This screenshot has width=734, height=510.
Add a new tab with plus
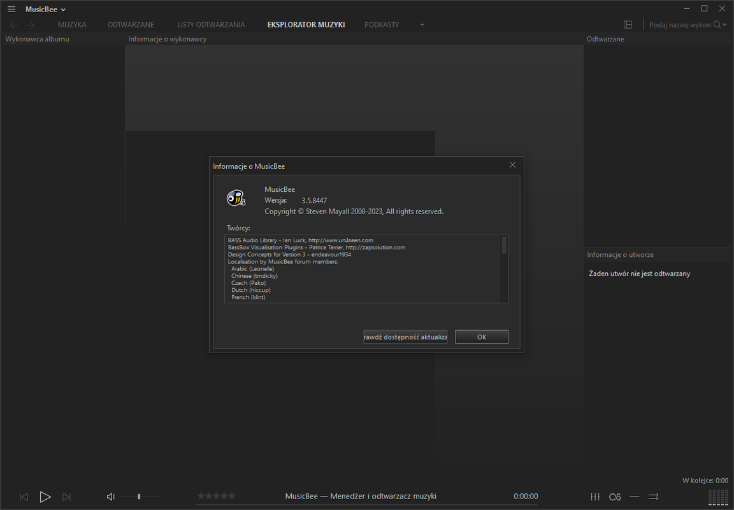[422, 25]
